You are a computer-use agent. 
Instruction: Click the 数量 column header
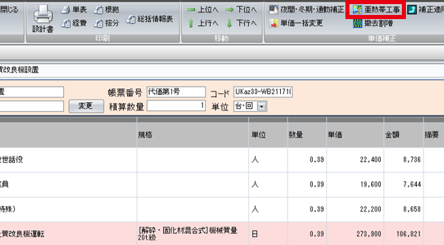[307, 135]
